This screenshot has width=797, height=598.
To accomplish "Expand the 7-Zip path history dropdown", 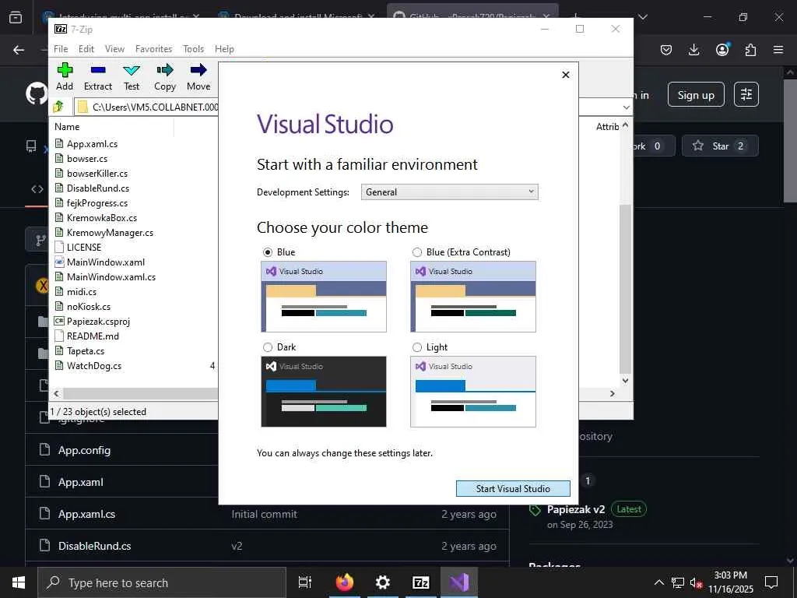I will tap(627, 107).
